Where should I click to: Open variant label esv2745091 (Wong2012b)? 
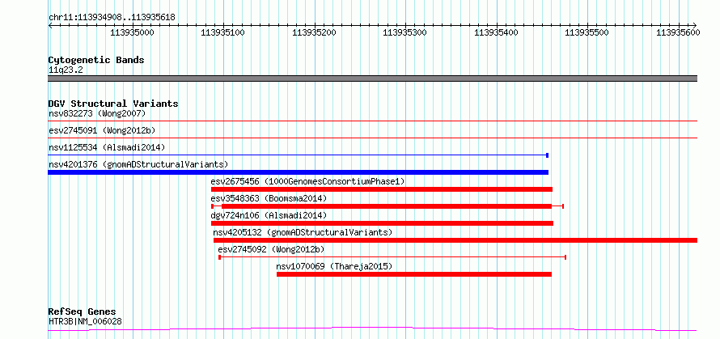click(102, 130)
